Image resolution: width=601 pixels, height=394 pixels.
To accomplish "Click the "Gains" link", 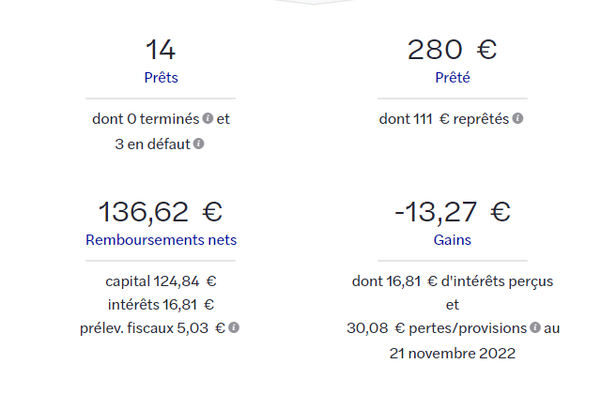I will [x=452, y=239].
